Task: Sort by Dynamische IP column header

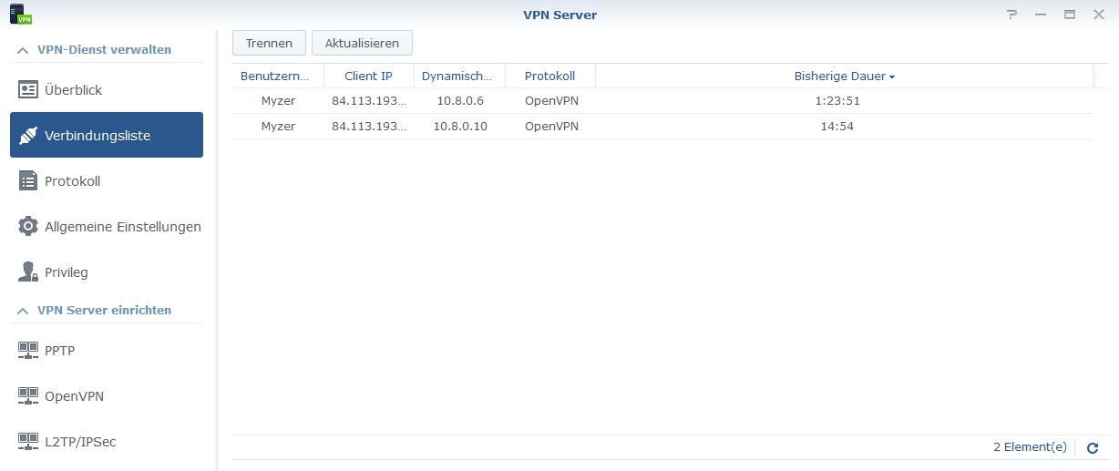Action: (460, 77)
